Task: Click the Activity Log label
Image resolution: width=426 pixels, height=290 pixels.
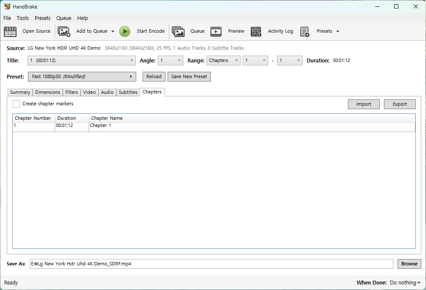Action: tap(280, 31)
